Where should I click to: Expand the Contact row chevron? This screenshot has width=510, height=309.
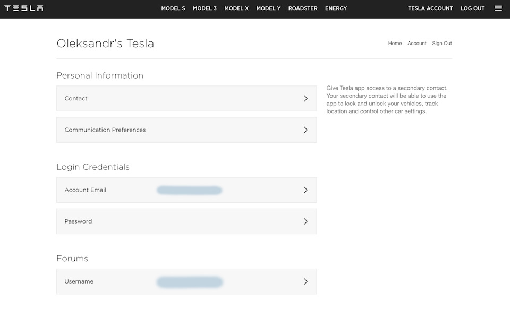(x=305, y=98)
